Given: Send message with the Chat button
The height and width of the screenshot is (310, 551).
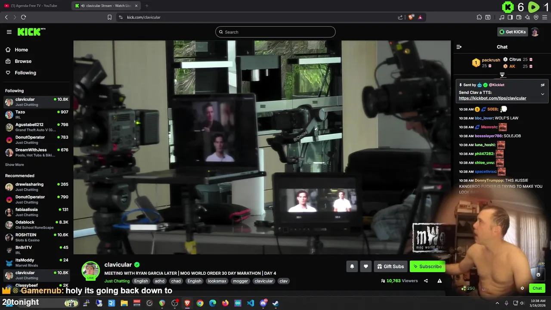Looking at the screenshot, I should pyautogui.click(x=537, y=288).
